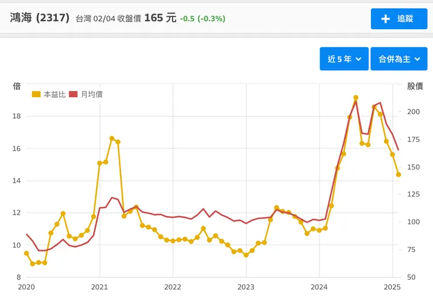Click the highest yellow PE data point in 2024

click(356, 98)
